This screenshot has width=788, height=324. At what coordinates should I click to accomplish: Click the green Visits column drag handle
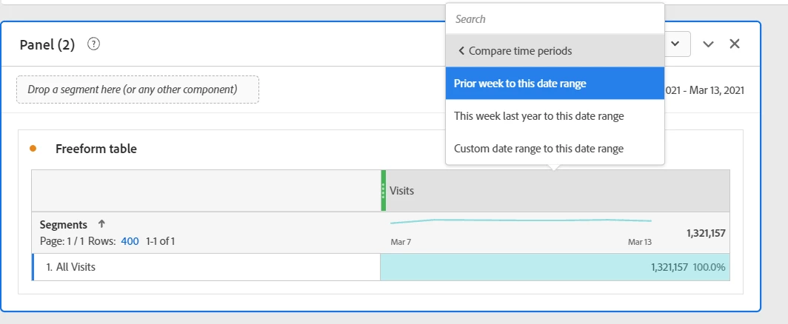(x=383, y=191)
